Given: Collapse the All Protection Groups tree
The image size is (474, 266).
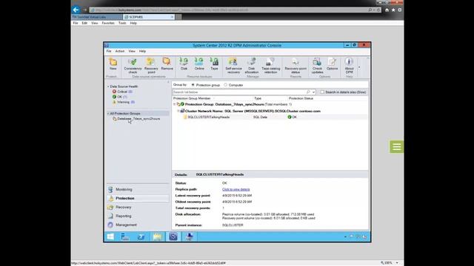Looking at the screenshot, I should tap(108, 114).
